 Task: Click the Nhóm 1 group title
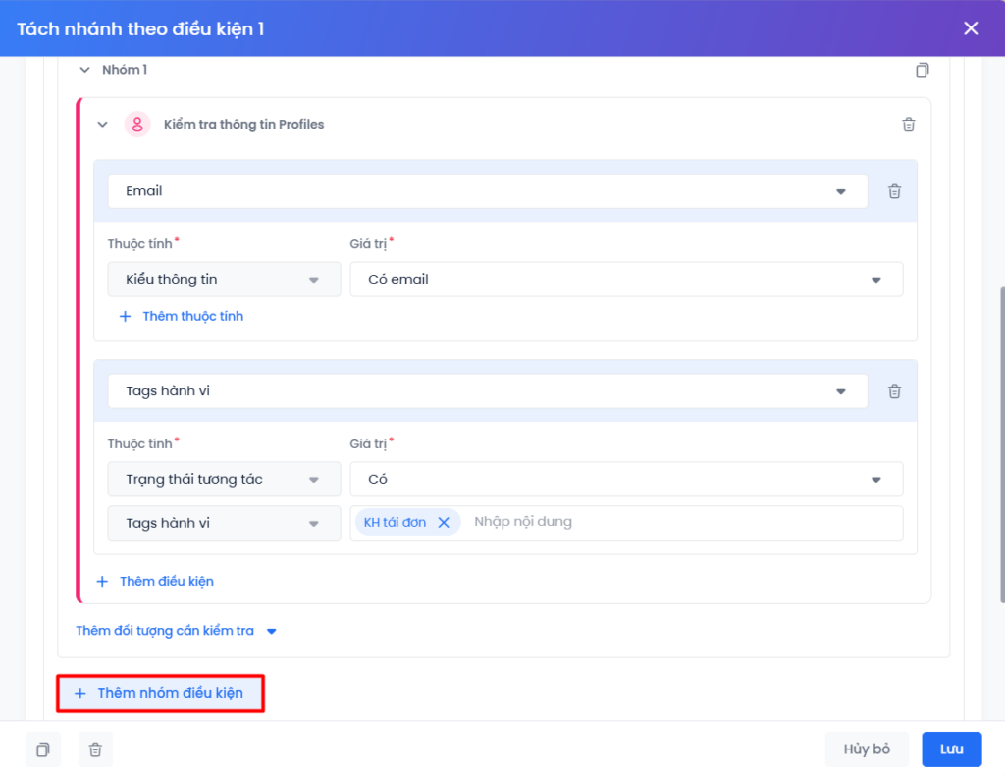[x=125, y=70]
